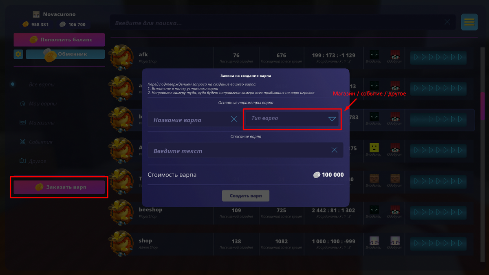
Task: Open the hamburger menu icon
Action: 469,22
